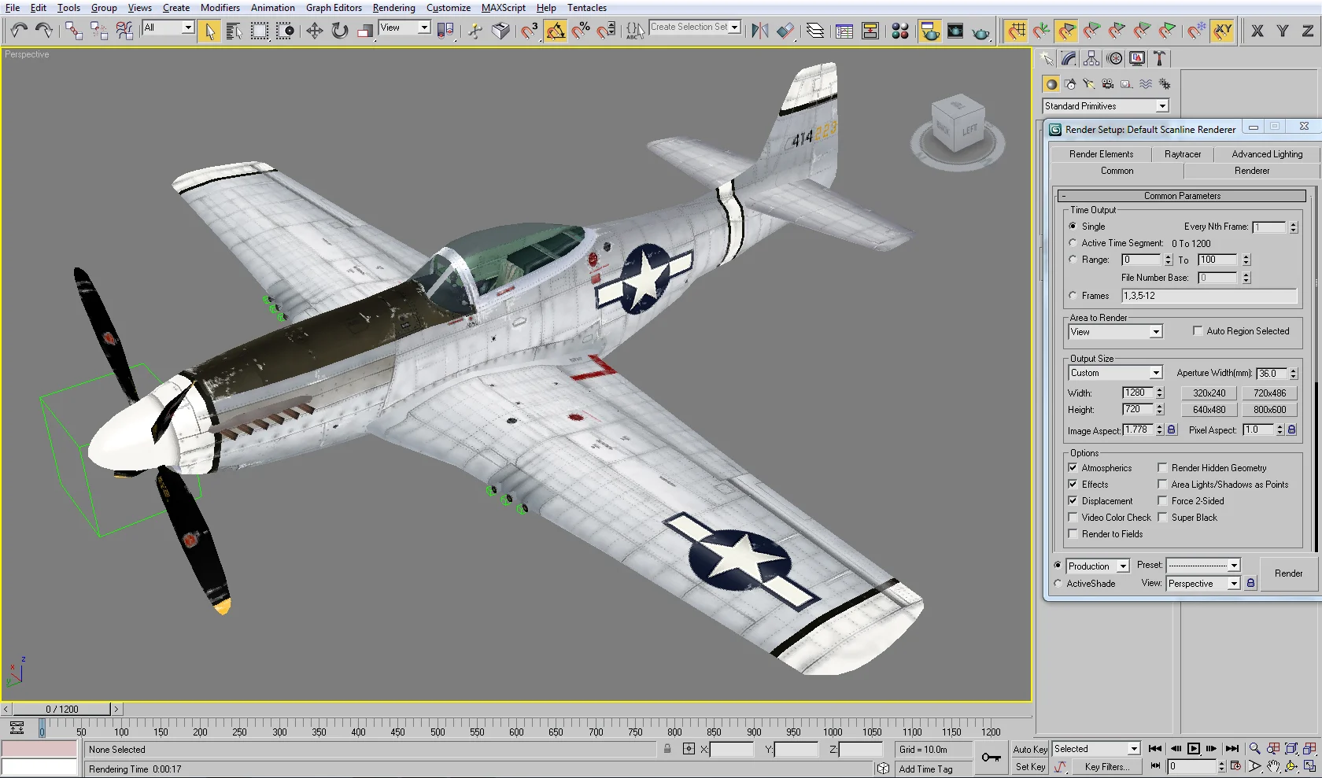
Task: Click the Quick Render teapot icon
Action: click(980, 31)
